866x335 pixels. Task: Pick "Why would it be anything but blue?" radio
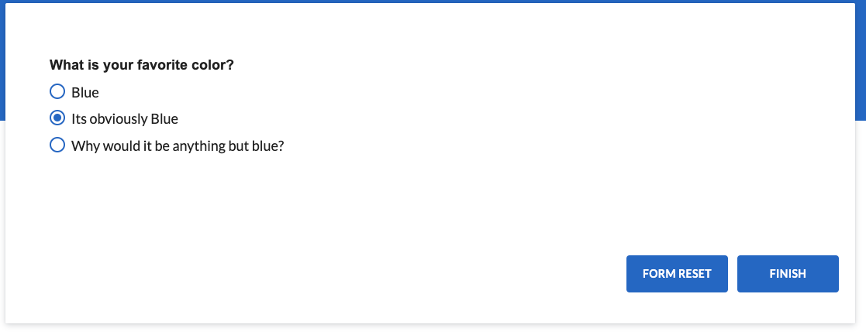tap(57, 145)
